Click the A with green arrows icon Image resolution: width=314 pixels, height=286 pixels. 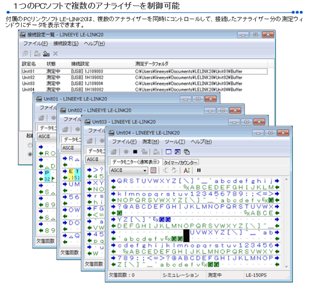tap(187, 170)
